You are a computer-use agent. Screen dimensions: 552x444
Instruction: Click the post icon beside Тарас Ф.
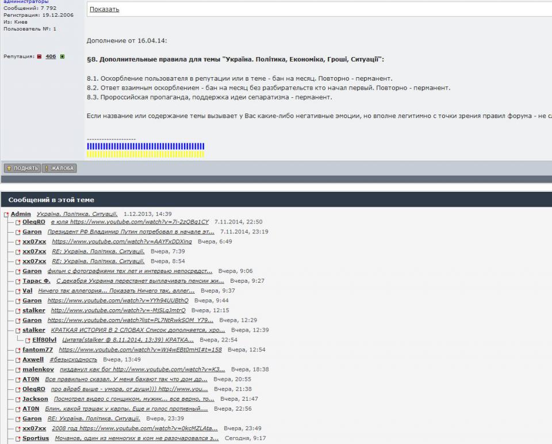click(18, 281)
